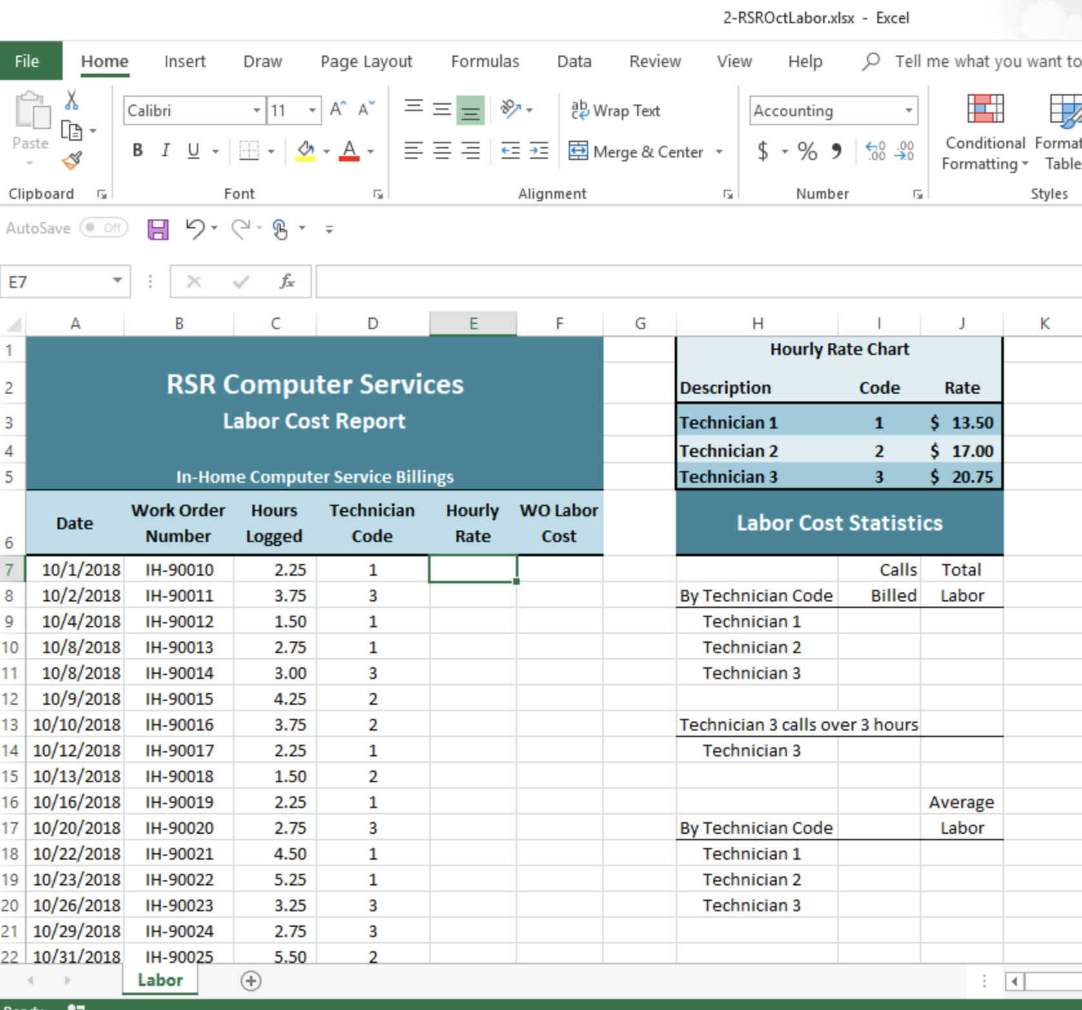Toggle bold formatting

point(137,150)
